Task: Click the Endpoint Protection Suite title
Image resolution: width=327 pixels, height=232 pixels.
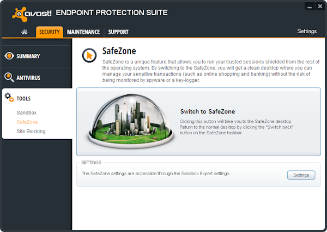Action: coord(112,13)
